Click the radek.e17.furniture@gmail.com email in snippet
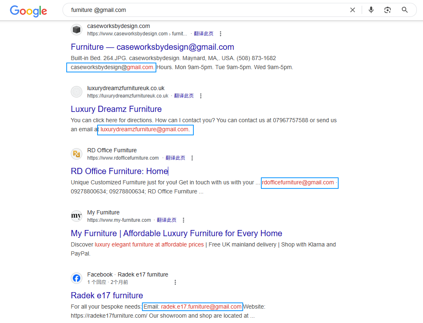Viewport: 423px width, 323px height. click(x=201, y=307)
